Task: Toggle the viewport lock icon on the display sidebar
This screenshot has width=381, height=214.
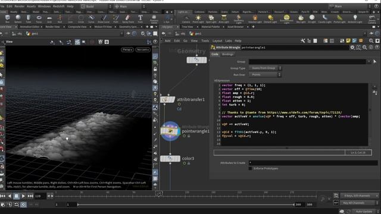Action: click(x=155, y=69)
